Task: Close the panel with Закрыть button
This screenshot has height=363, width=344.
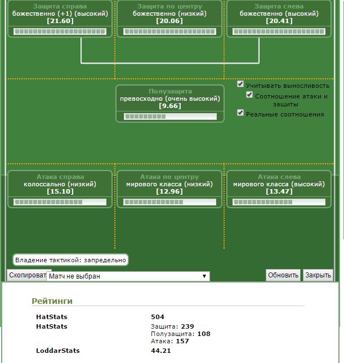Action: 318,275
